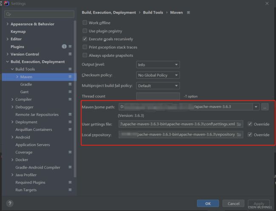This screenshot has height=211, width=276.
Task: Click the project-level icon beside Coverage
Action: 70,152
